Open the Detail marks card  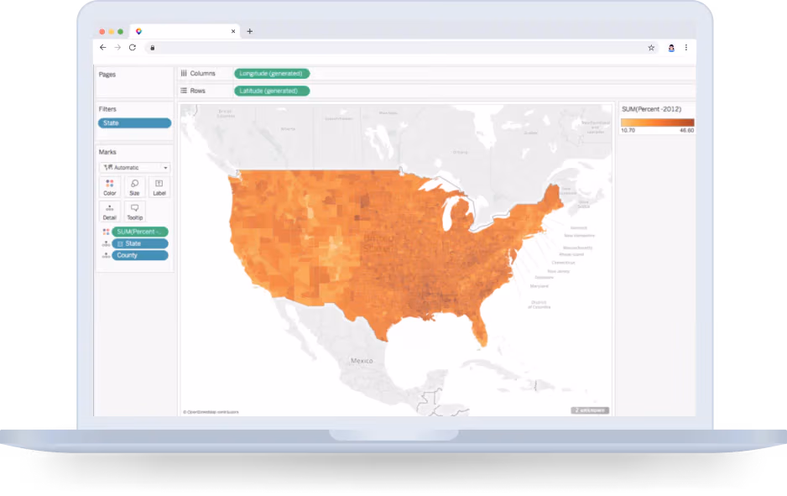[109, 211]
